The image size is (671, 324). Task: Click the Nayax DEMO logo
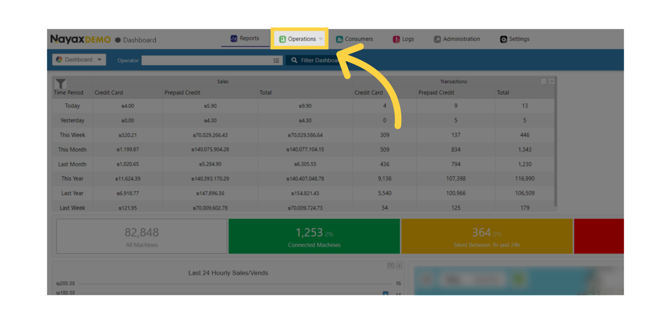click(x=80, y=39)
